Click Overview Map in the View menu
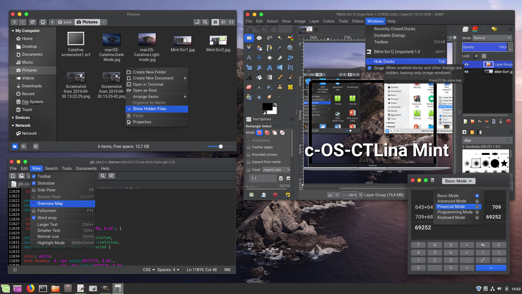This screenshot has height=294, width=522. pos(63,204)
